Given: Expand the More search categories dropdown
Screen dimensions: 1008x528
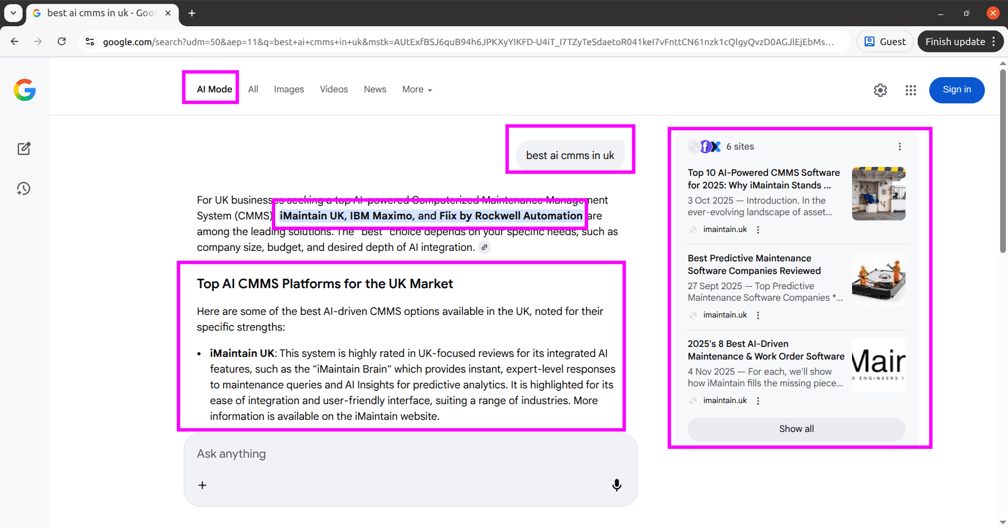Looking at the screenshot, I should [416, 89].
